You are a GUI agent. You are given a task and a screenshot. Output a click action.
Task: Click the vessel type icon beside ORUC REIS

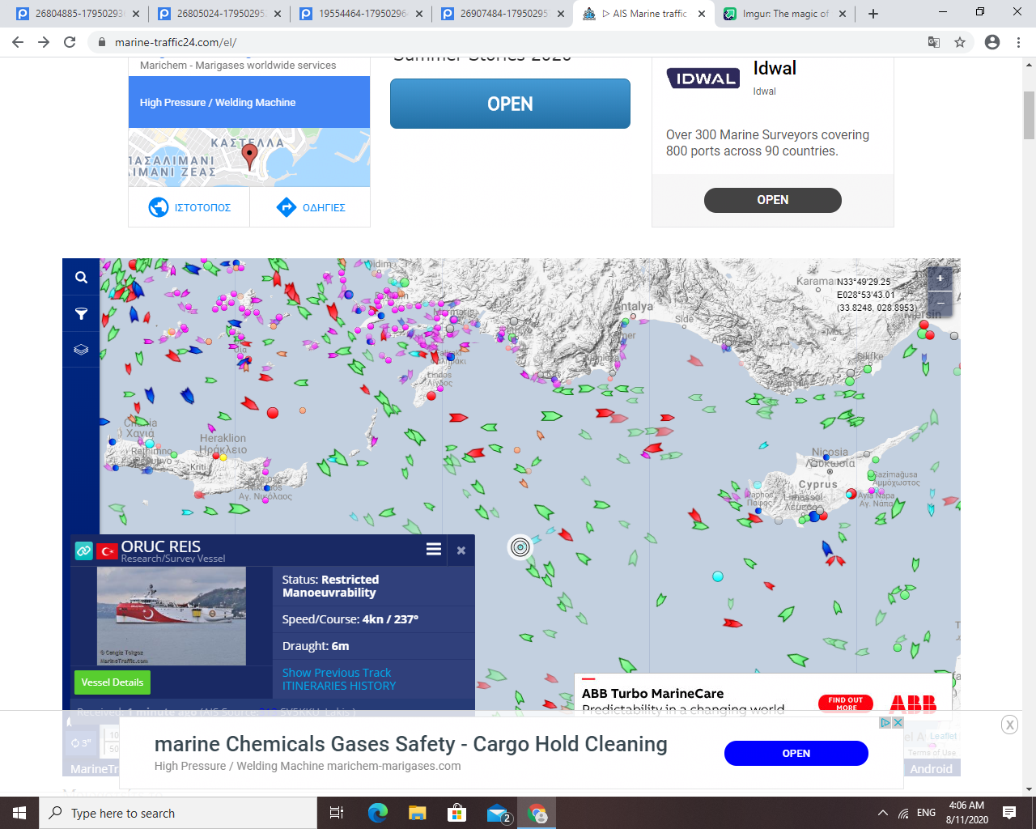pos(84,551)
